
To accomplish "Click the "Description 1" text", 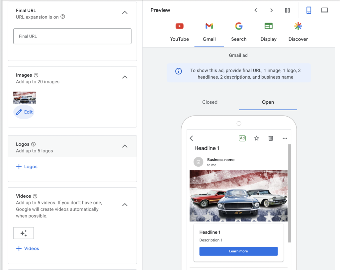I will pos(211,240).
